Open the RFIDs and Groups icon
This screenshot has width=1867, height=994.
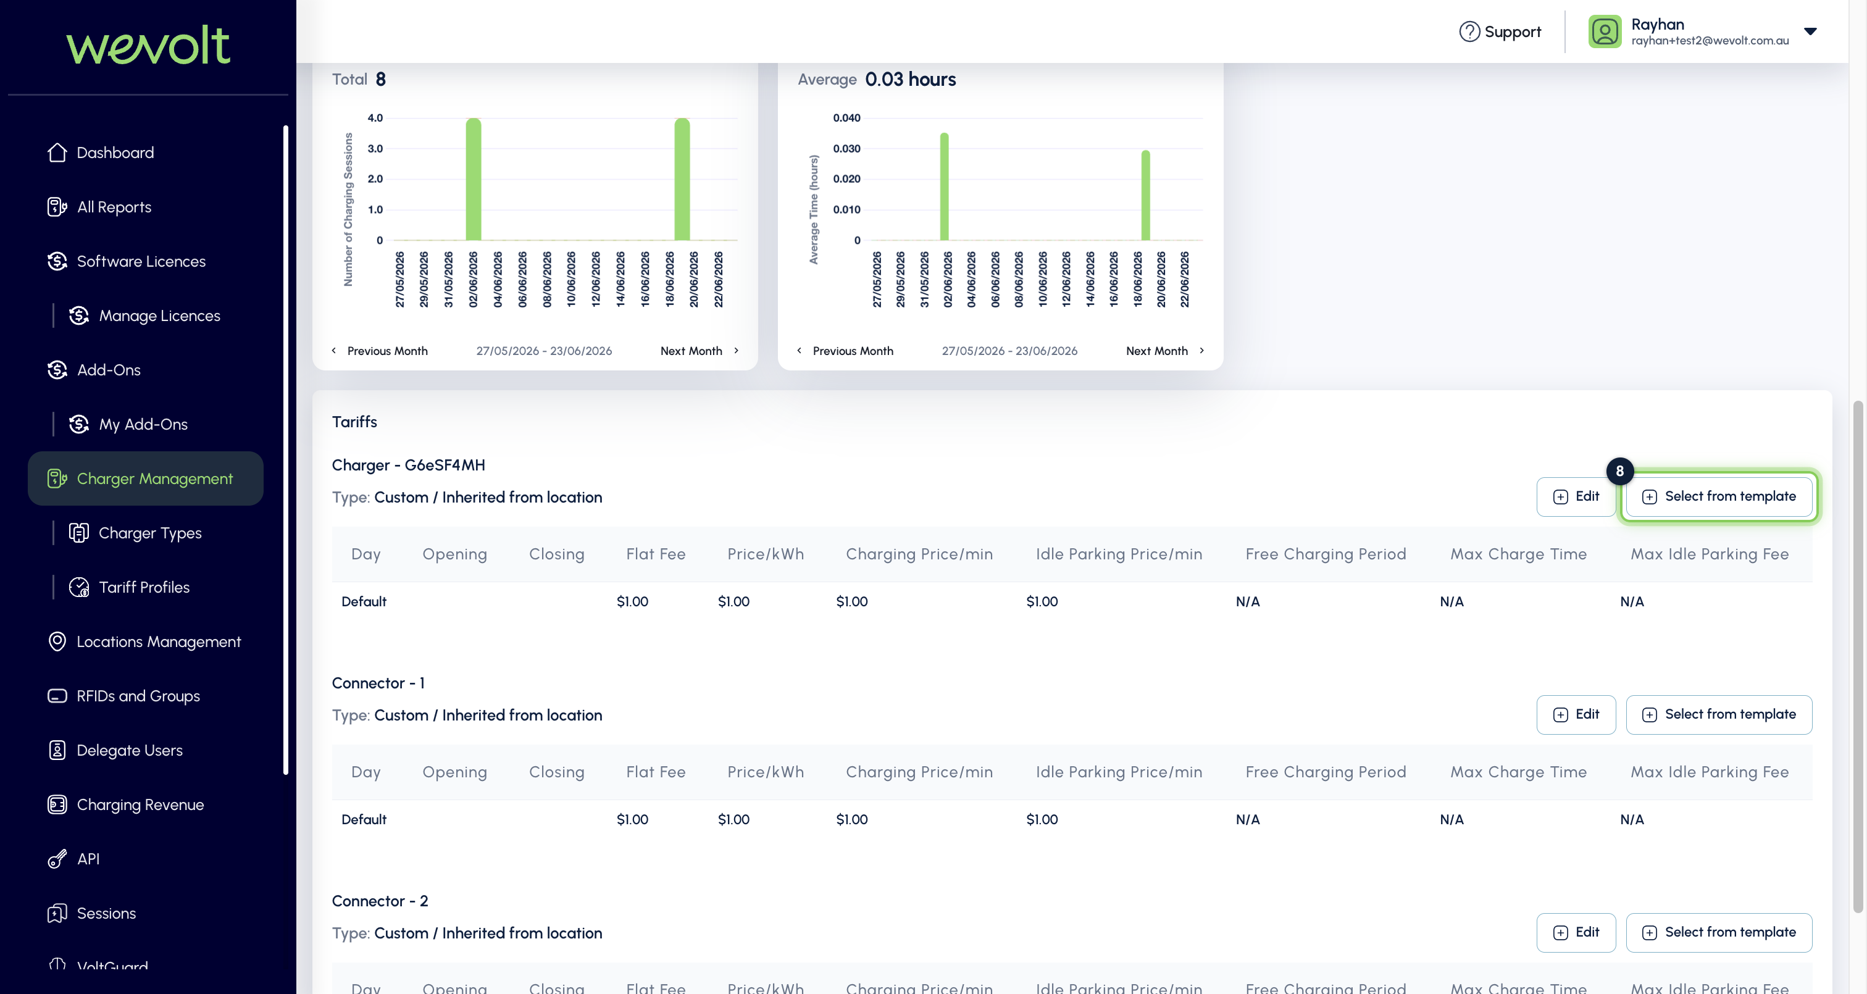57,696
